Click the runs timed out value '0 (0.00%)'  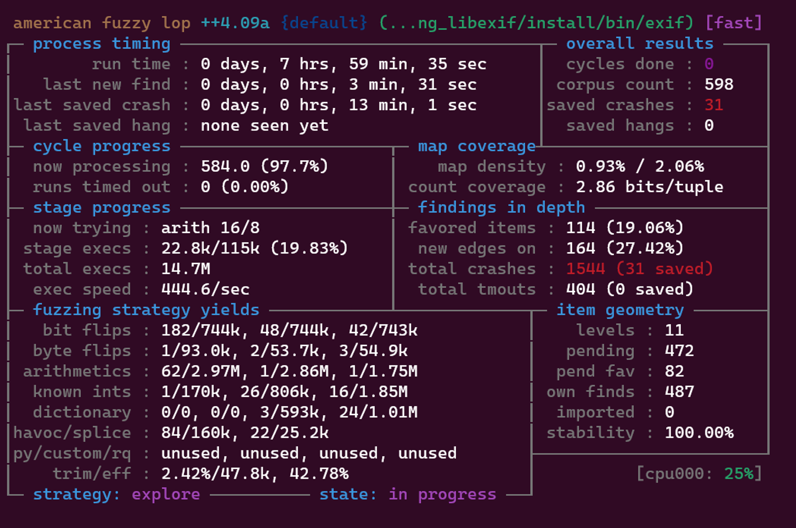click(245, 187)
